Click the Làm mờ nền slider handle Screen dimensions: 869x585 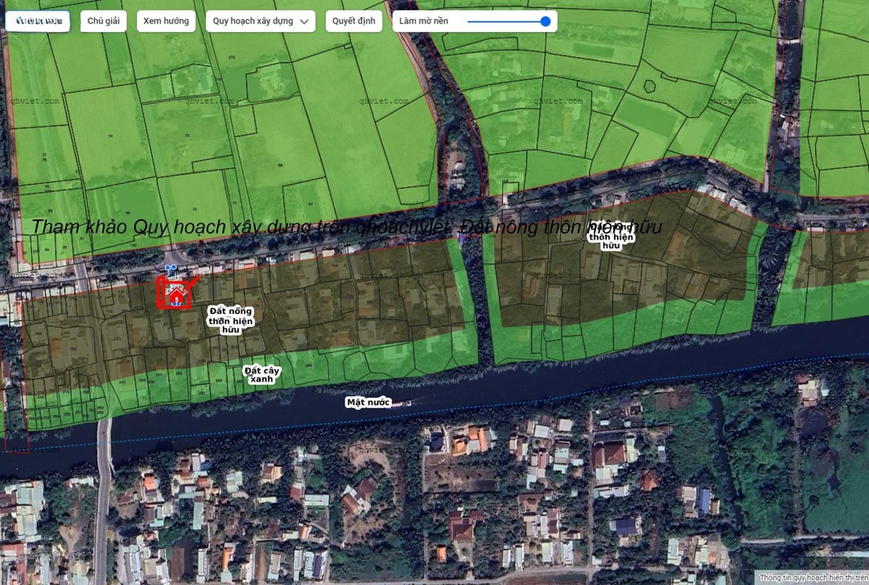(x=546, y=22)
